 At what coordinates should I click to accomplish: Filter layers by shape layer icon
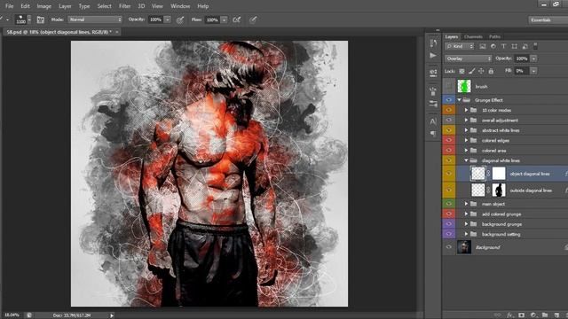click(x=515, y=46)
